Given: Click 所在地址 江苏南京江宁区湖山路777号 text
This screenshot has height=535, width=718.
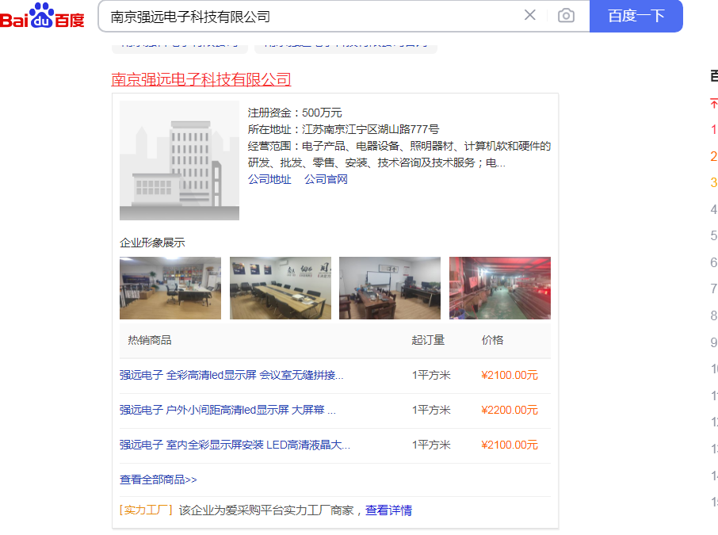Looking at the screenshot, I should [343, 129].
